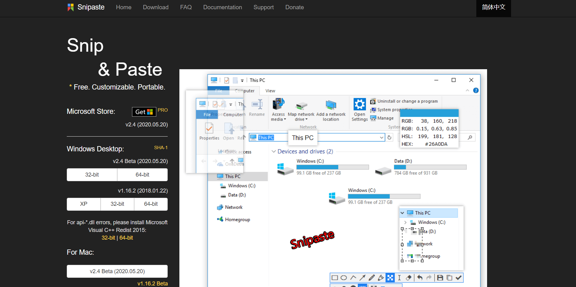576x287 pixels.
Task: Click Map network drive icon
Action: pyautogui.click(x=302, y=106)
